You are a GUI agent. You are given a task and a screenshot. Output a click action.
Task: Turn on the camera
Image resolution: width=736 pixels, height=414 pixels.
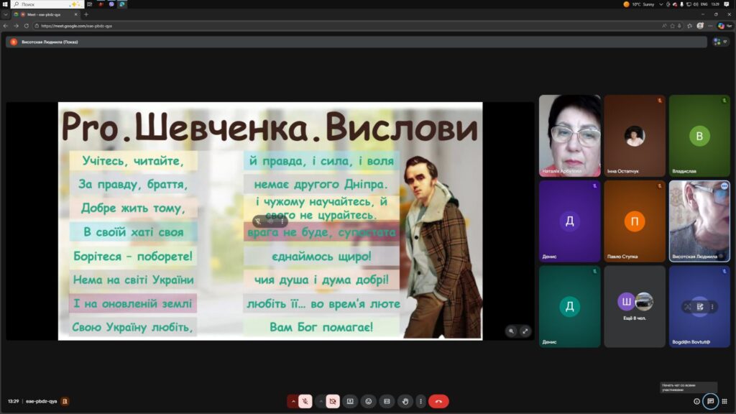[333, 401]
